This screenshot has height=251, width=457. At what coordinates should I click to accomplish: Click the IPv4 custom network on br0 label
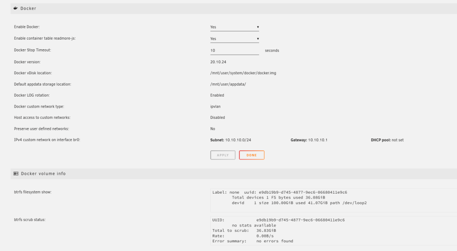click(47, 140)
